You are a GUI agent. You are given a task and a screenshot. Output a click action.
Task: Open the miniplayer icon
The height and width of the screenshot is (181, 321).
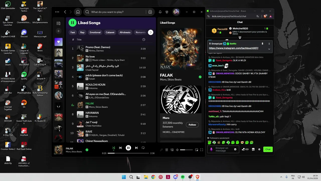(x=197, y=150)
